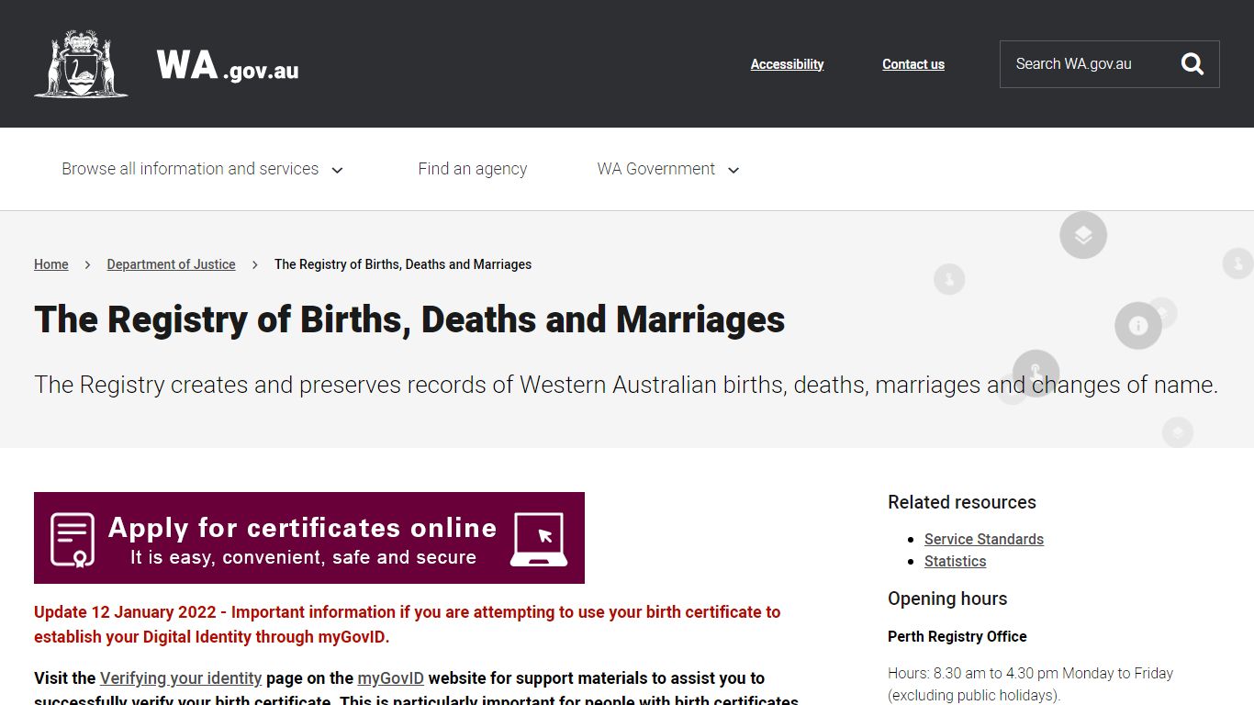
Task: Click the Perth Registry Office text
Action: point(957,636)
